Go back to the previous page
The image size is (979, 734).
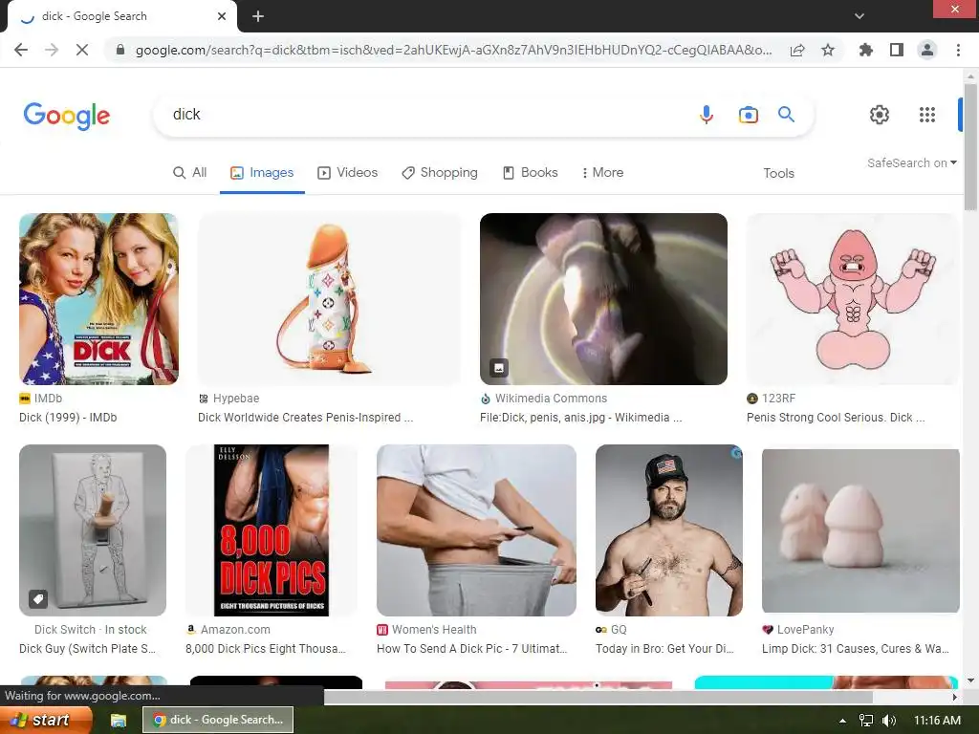pos(21,50)
